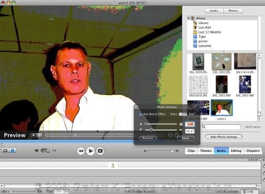Screen dimensions: 265x194
Task: Open the Chapters pane
Action: click(x=253, y=150)
